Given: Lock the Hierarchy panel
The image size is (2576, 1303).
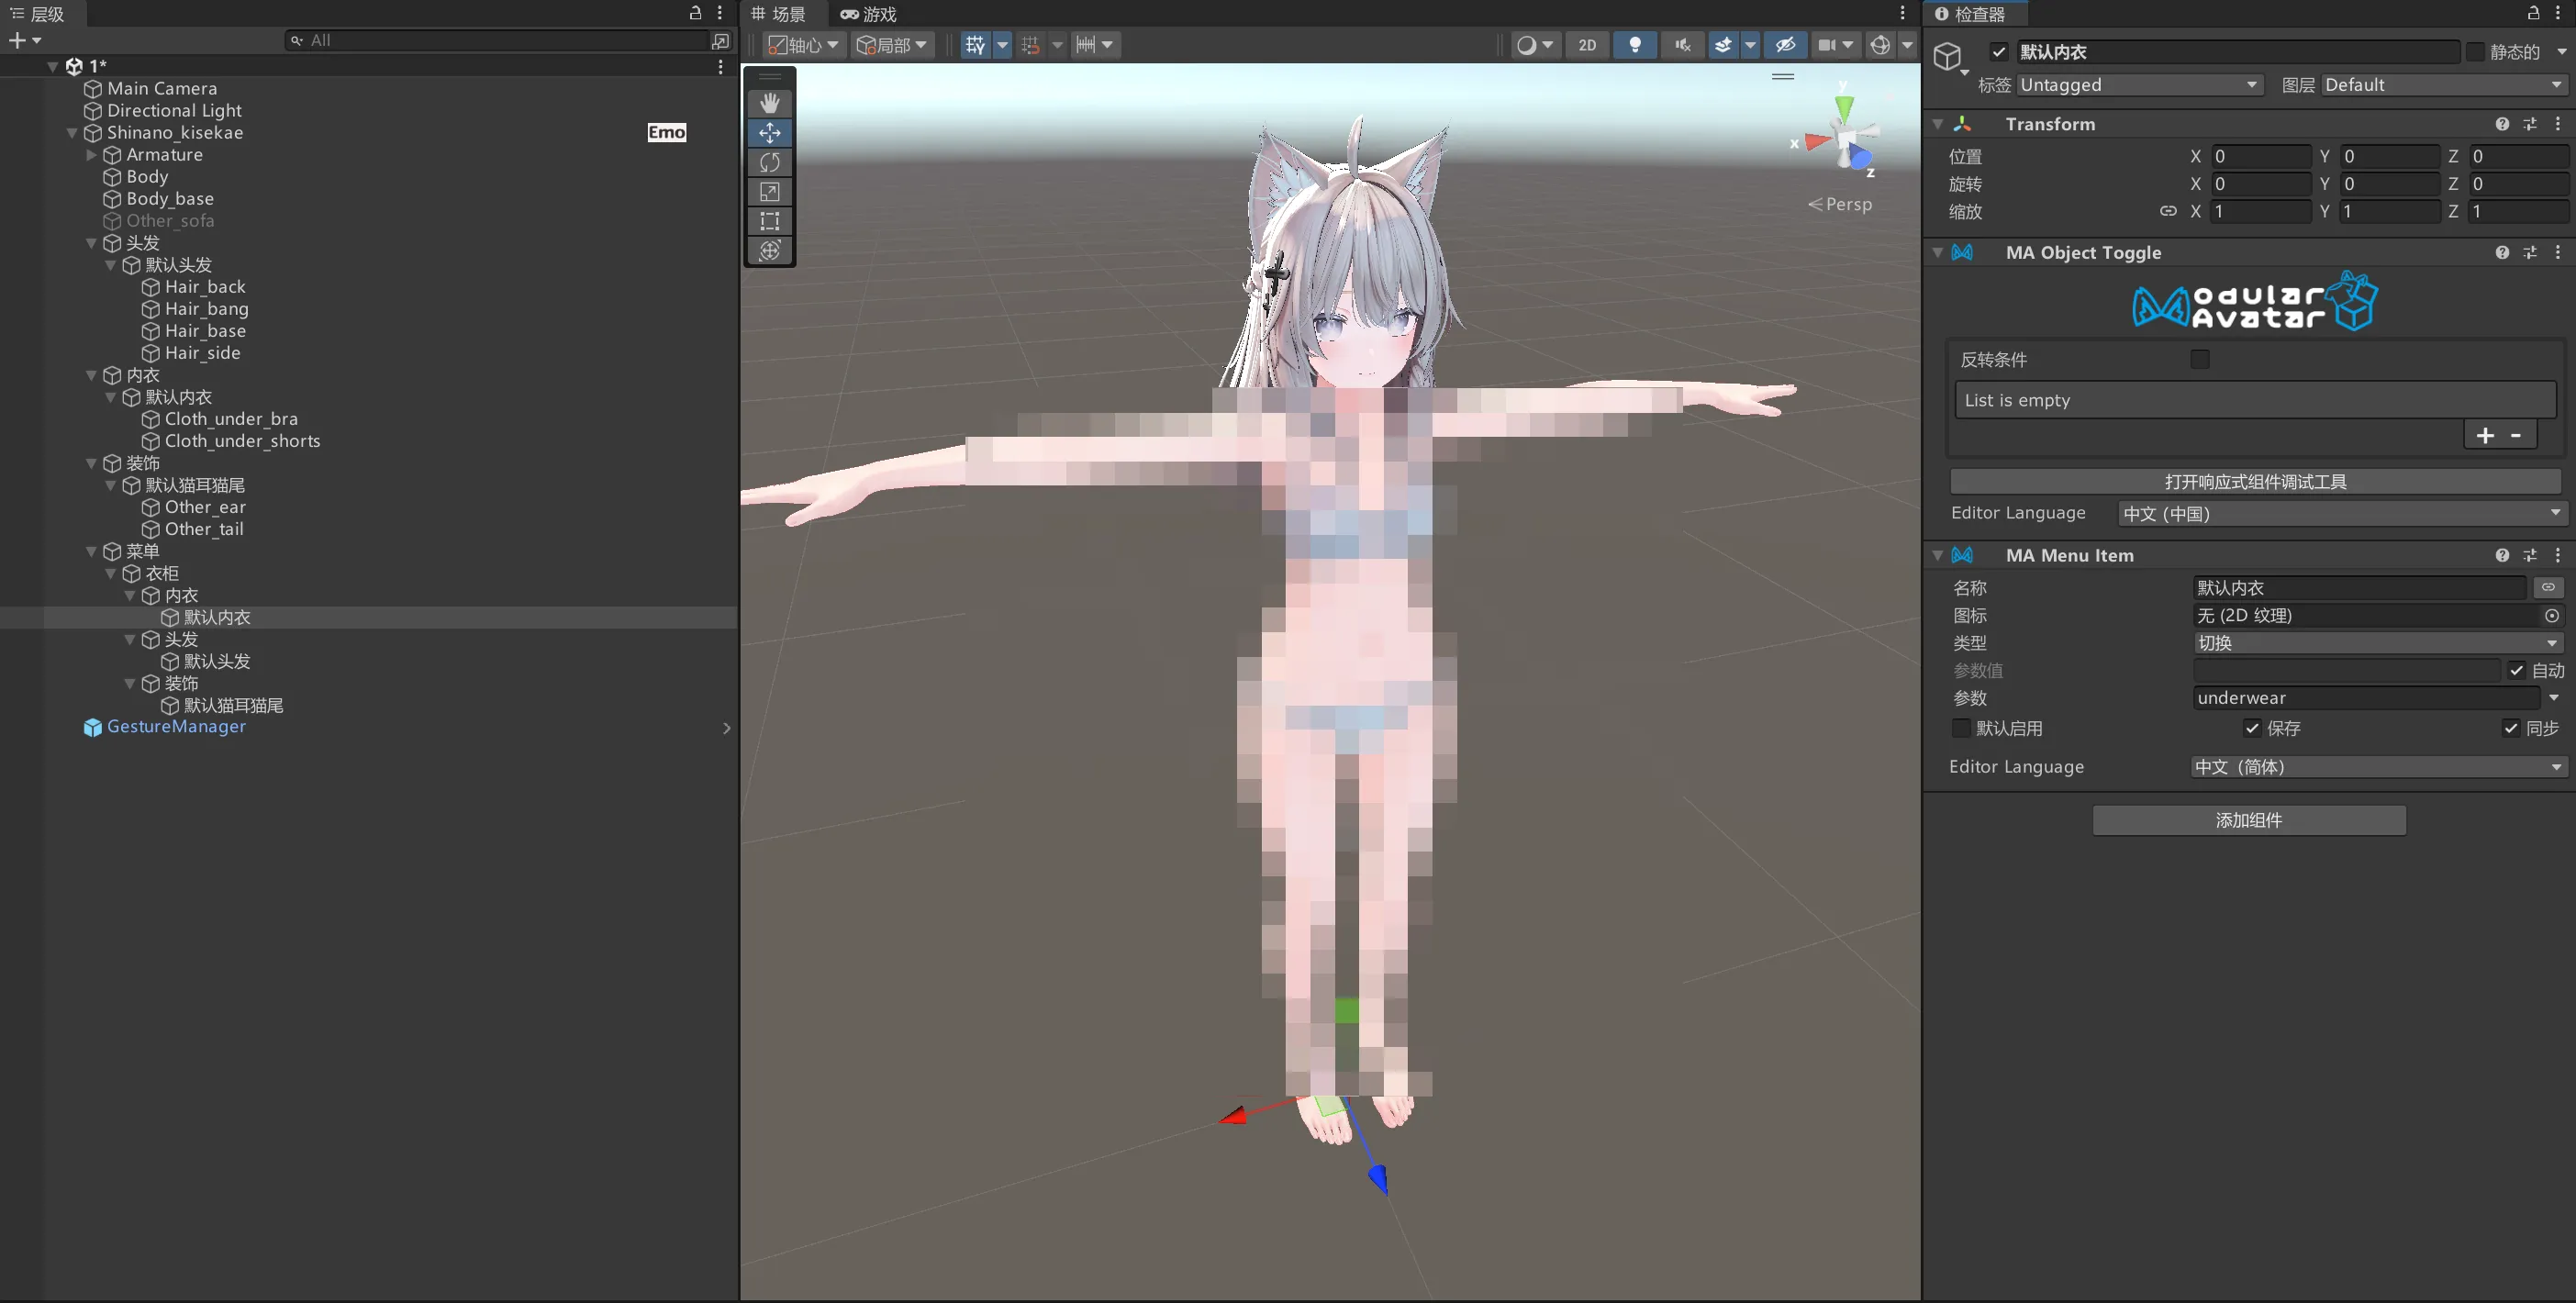Looking at the screenshot, I should click(696, 13).
